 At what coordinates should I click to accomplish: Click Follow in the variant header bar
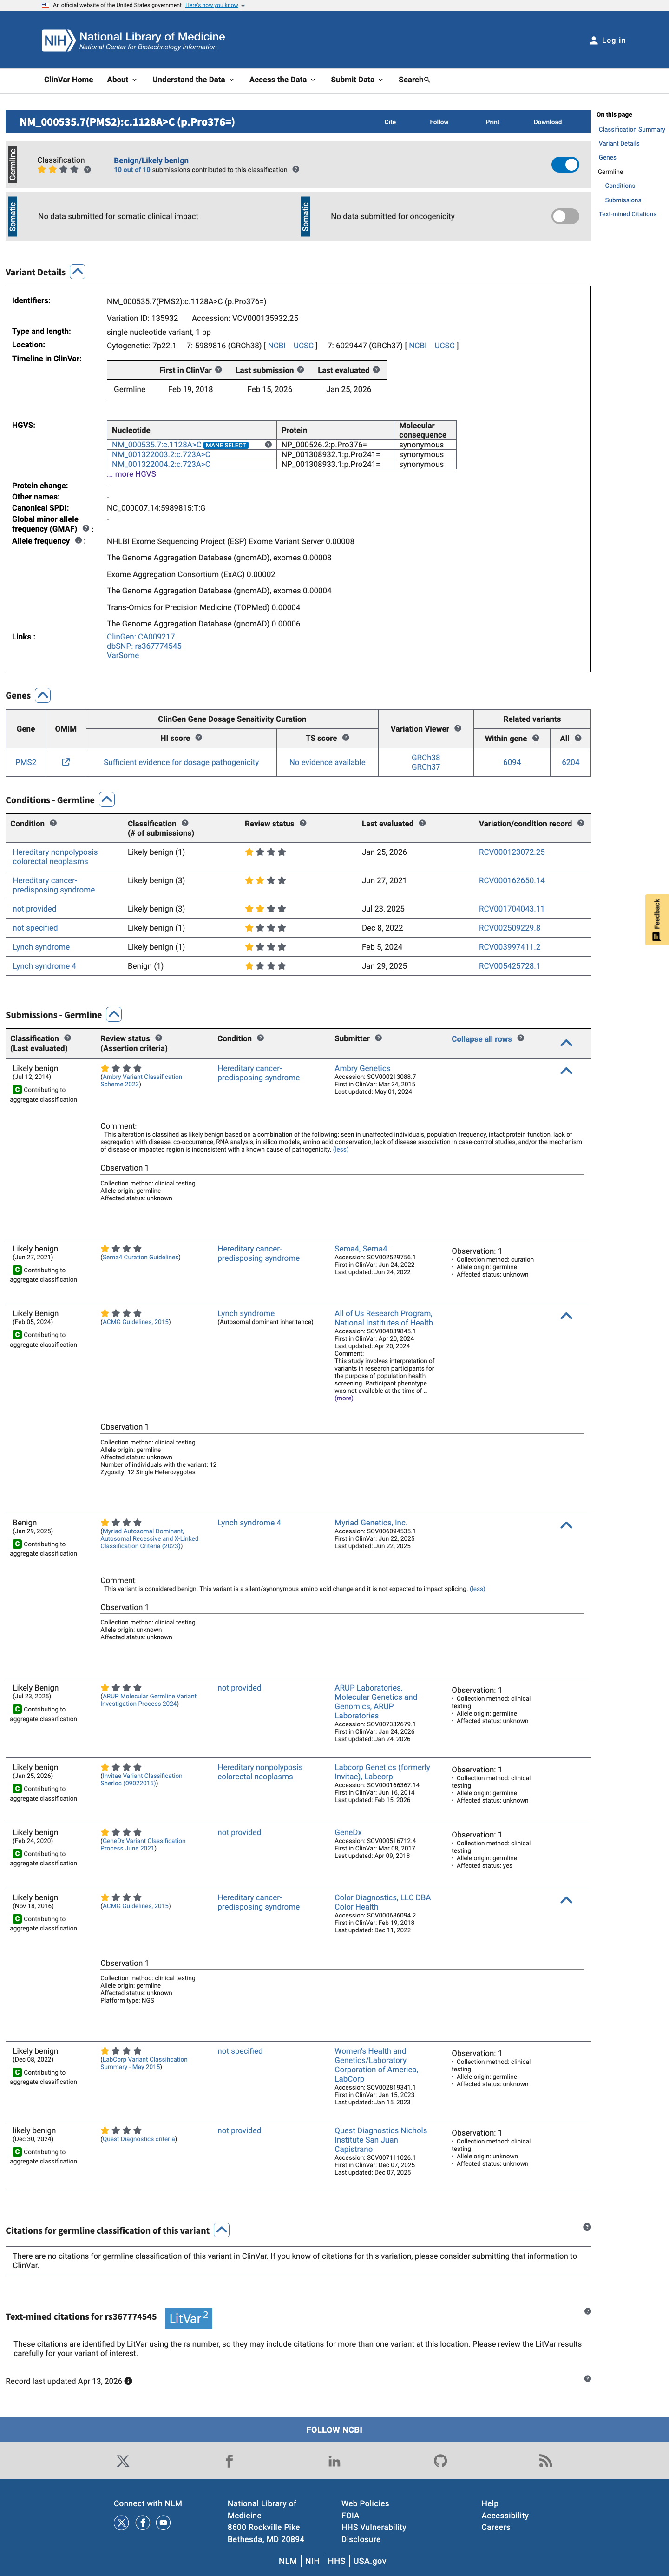[x=439, y=122]
